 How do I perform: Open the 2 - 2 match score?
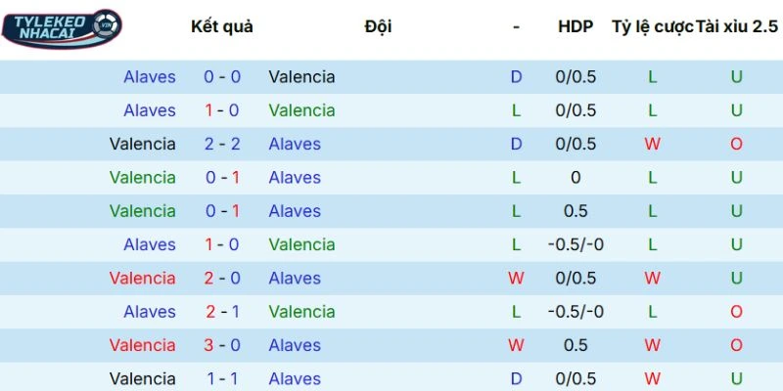tap(222, 145)
